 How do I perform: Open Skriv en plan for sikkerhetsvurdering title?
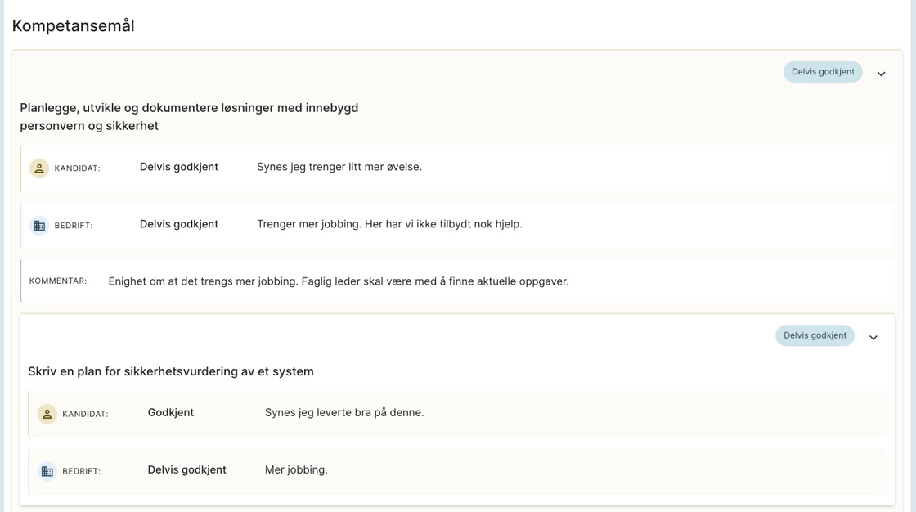(171, 371)
